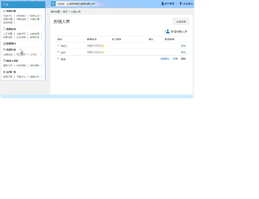259x199 pixels.
Task: Click the 纳税人学堂 book icon
Action: (4, 61)
